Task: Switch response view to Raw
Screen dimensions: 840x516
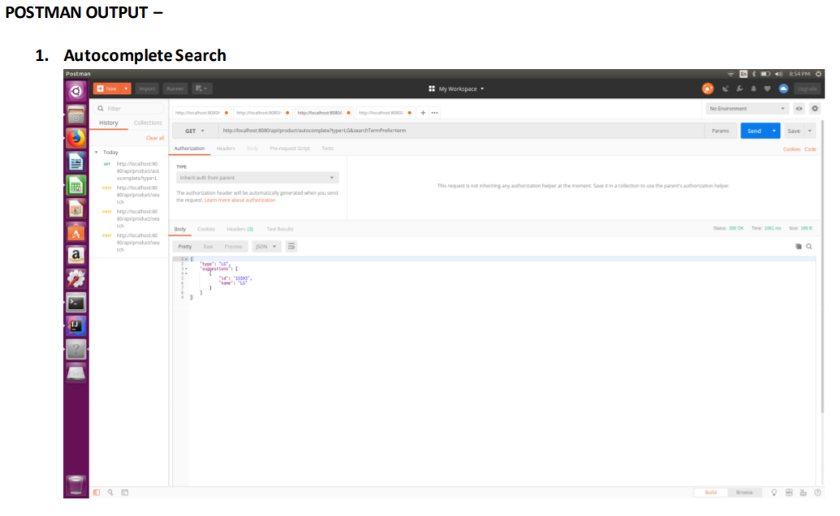Action: [208, 247]
